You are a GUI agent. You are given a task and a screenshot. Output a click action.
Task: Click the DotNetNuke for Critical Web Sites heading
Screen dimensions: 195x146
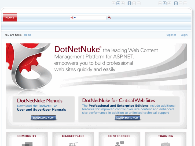click(x=119, y=100)
